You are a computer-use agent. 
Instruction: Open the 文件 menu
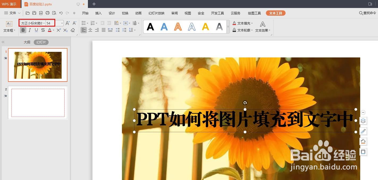[x=12, y=13]
